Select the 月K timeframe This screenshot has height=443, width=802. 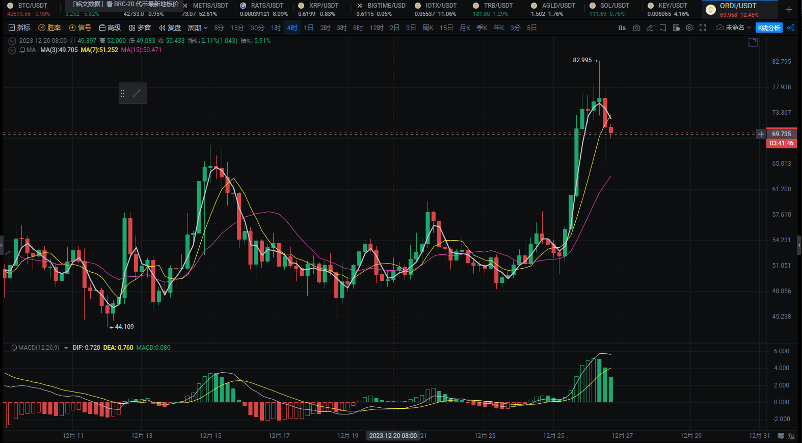[465, 28]
